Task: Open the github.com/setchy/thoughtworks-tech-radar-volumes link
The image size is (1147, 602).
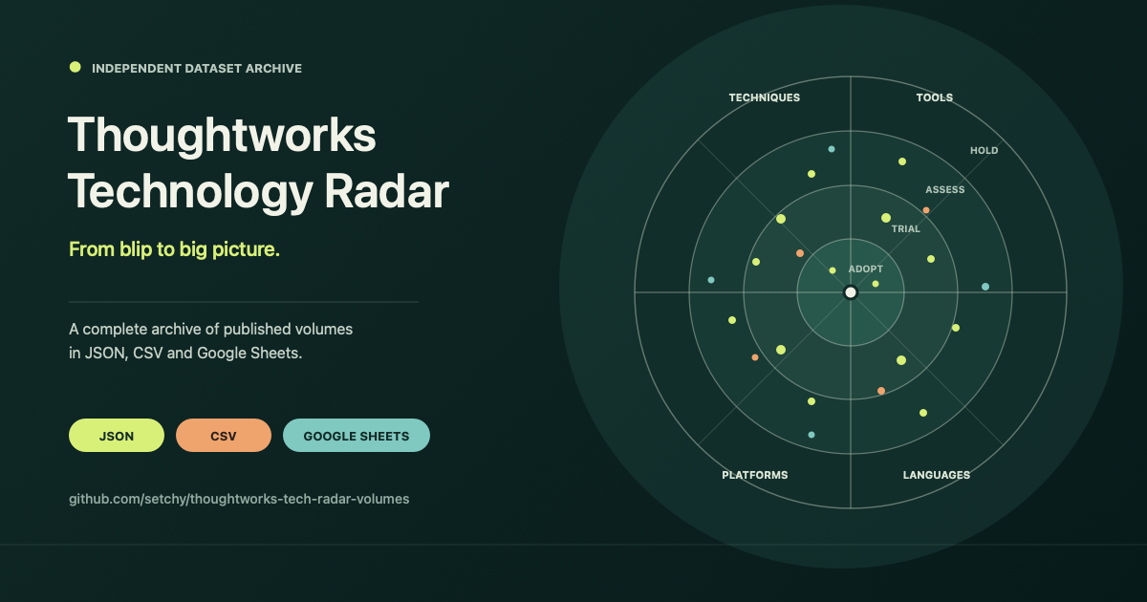Action: [239, 499]
